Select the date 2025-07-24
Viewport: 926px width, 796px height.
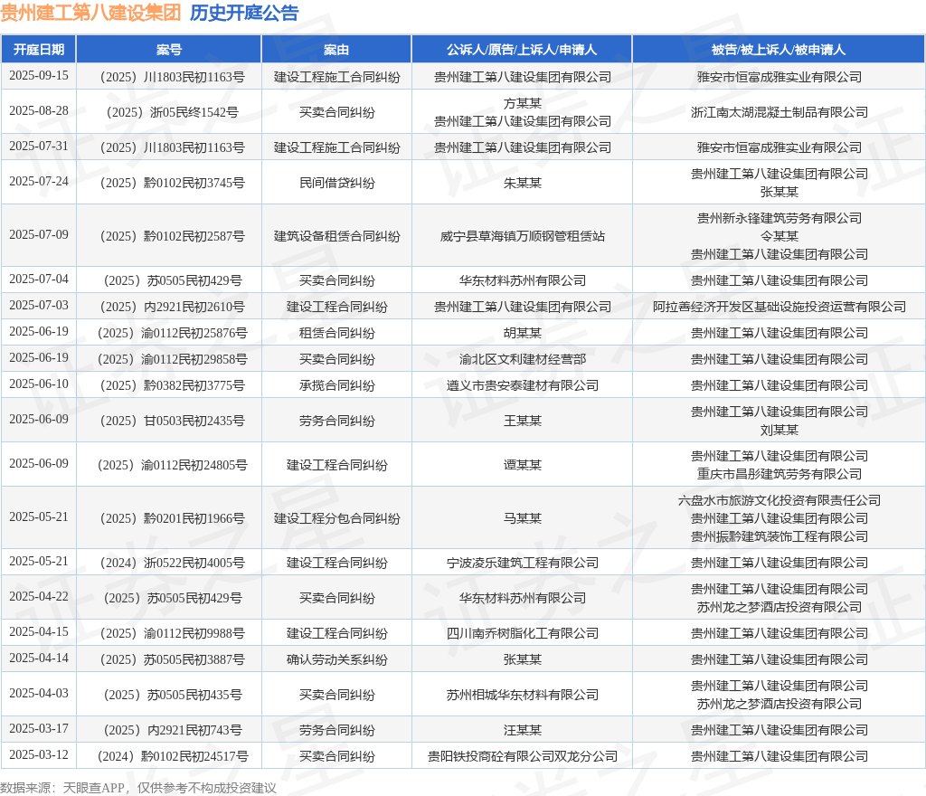point(39,181)
